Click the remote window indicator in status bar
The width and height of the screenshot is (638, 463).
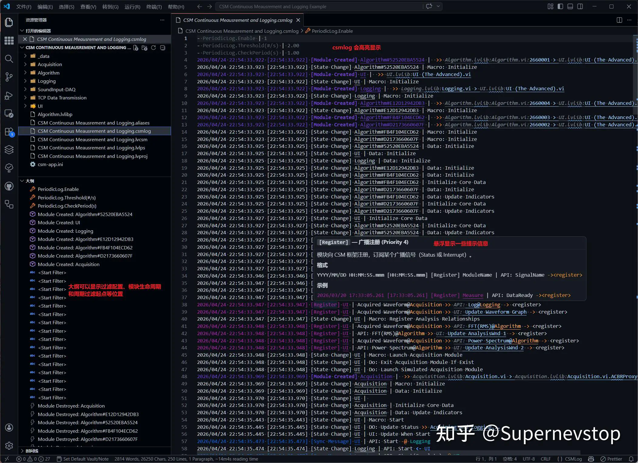coord(7,459)
